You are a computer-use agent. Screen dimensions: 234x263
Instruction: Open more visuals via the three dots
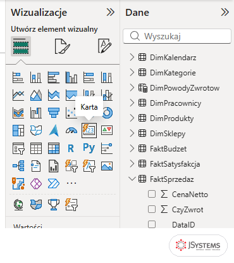(x=71, y=183)
